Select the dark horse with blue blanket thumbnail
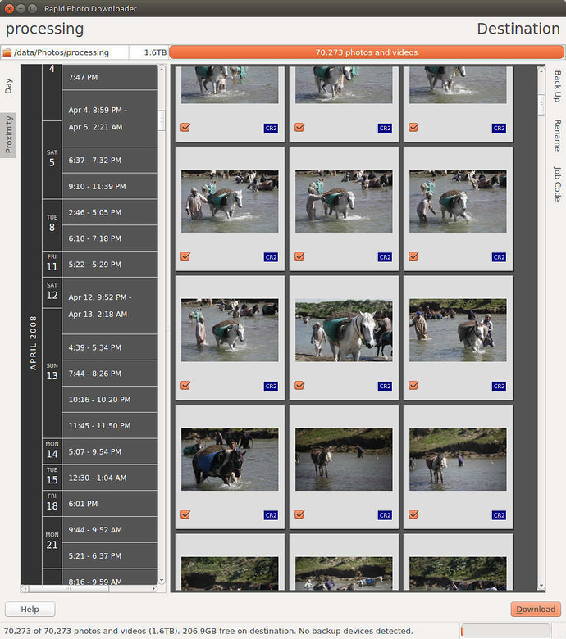 [230, 459]
